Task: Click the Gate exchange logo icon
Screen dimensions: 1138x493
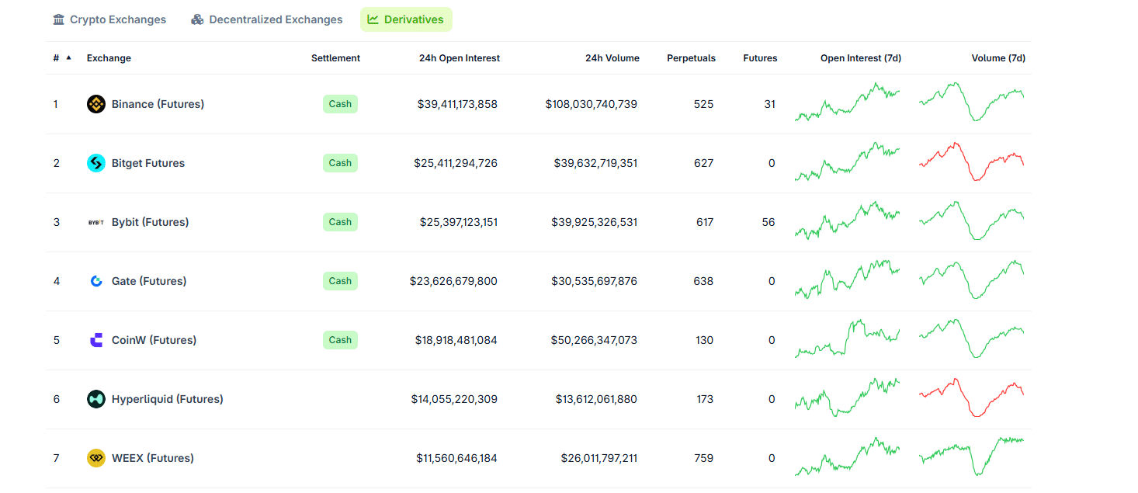Action: pos(96,281)
